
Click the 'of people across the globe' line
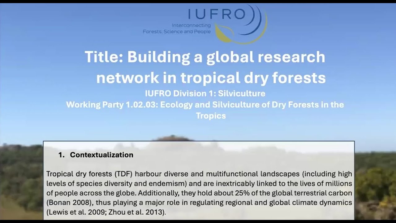point(199,193)
